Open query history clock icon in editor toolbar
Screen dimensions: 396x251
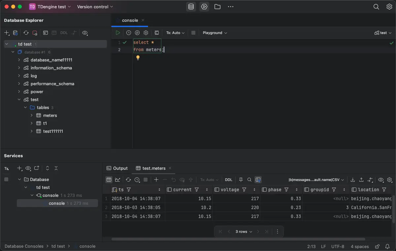coord(129,33)
